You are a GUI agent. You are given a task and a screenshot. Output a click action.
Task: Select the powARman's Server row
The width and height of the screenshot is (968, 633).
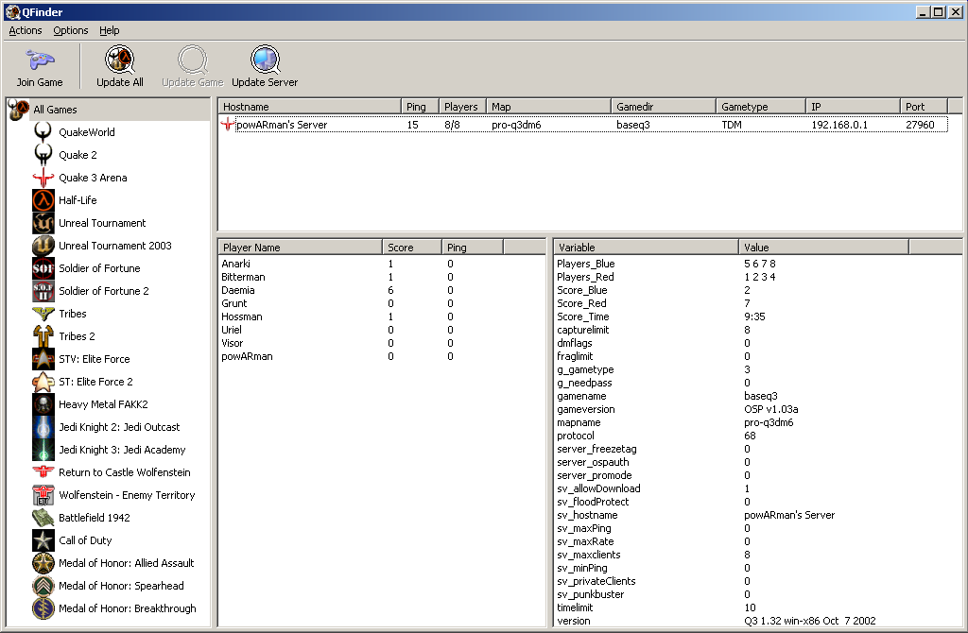click(583, 125)
